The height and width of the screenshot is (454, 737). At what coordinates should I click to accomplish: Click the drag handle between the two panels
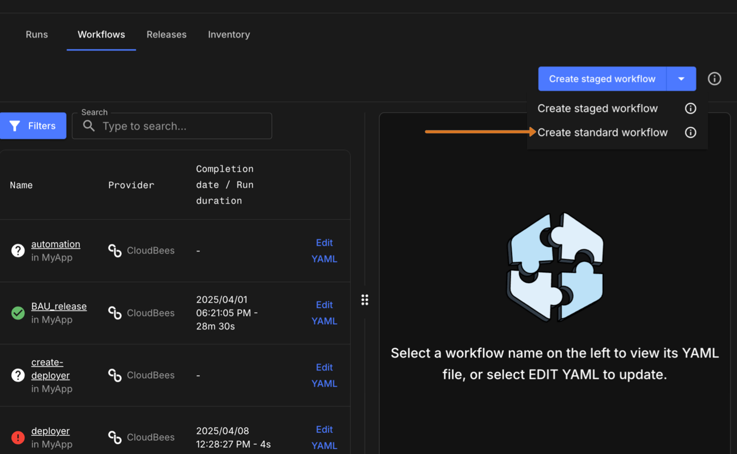tap(365, 300)
